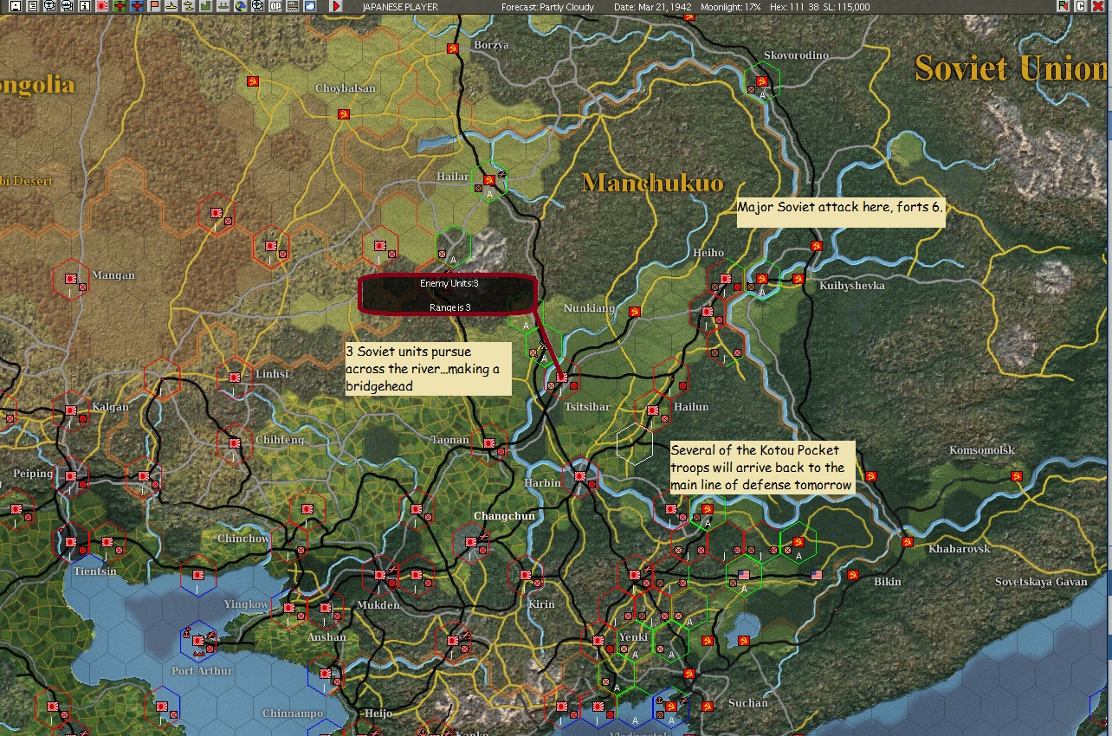Open the OP toolbar button
Viewport: 1112px width, 736px height.
point(275,6)
